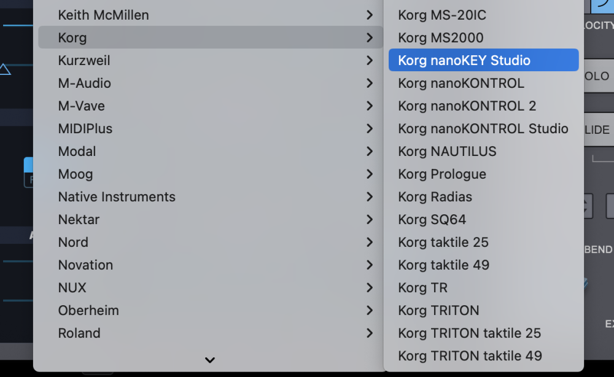Choose Korg taktile 49
Screen dimensions: 614x377
click(x=443, y=265)
